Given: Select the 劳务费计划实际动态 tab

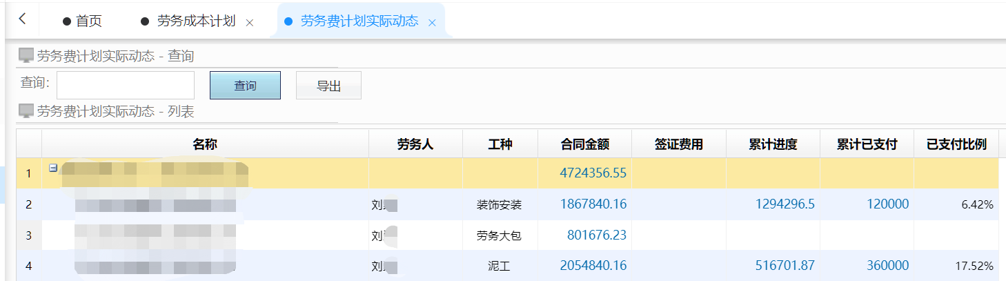Looking at the screenshot, I should (359, 21).
